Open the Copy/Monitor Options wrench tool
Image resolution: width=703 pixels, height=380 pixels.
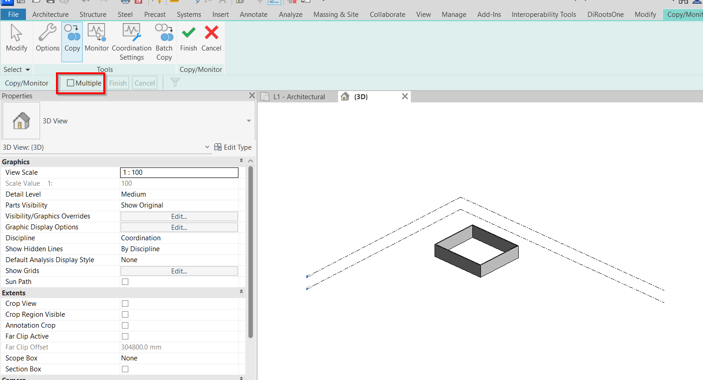click(47, 39)
